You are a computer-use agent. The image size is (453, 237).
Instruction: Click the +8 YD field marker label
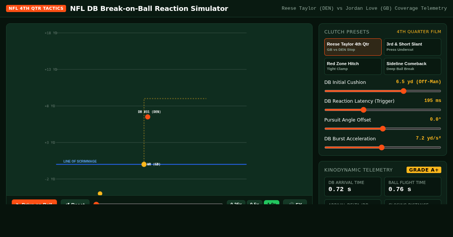pyautogui.click(x=50, y=106)
